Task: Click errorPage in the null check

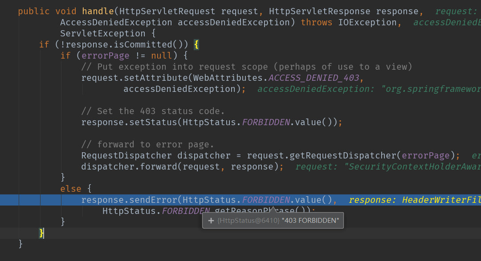Action: coord(106,55)
